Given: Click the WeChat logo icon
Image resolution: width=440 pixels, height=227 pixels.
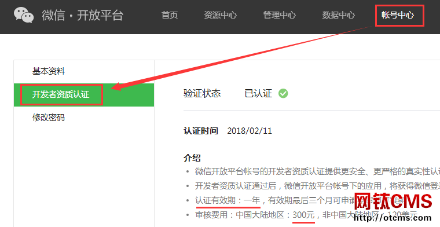Looking at the screenshot, I should coord(24,15).
